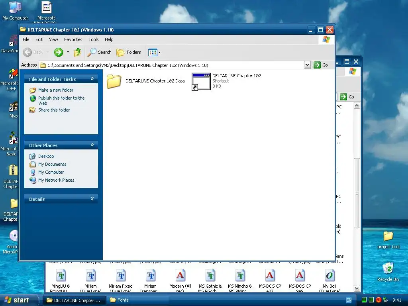Maximize the Fonts window
Screen dimensions: 408x306
click(347, 62)
